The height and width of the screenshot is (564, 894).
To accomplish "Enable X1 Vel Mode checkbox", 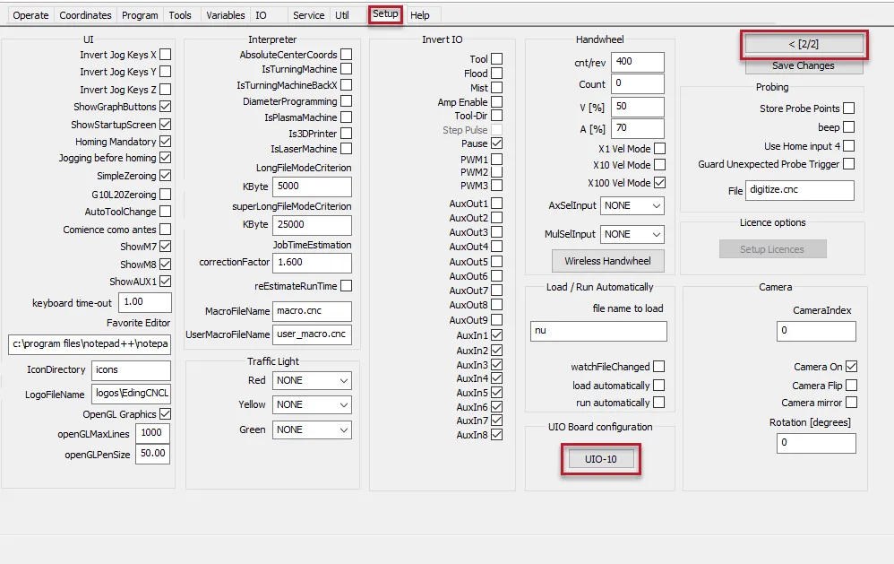I will pos(659,149).
